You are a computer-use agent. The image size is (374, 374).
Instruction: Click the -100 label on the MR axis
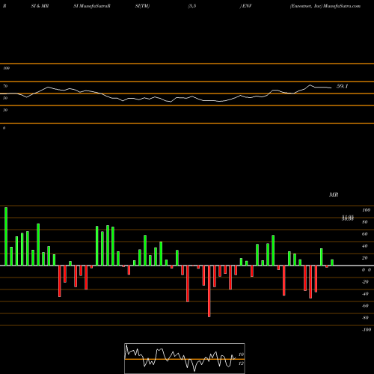[366, 330]
